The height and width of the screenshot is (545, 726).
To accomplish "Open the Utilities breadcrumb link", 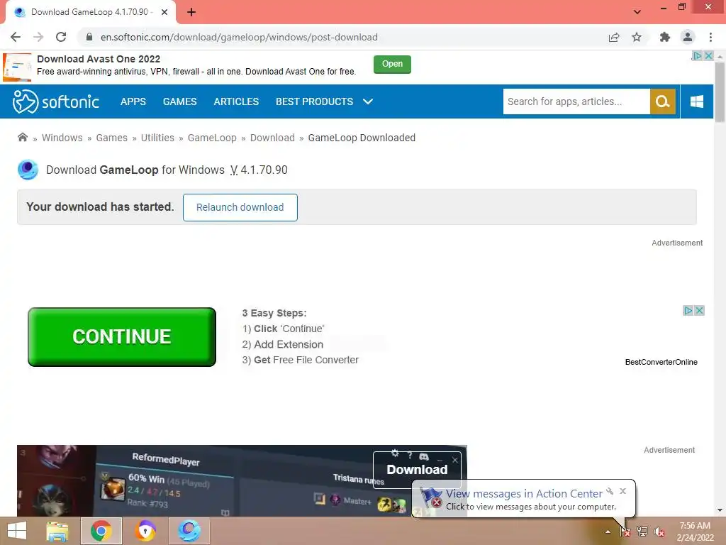I will [x=157, y=138].
